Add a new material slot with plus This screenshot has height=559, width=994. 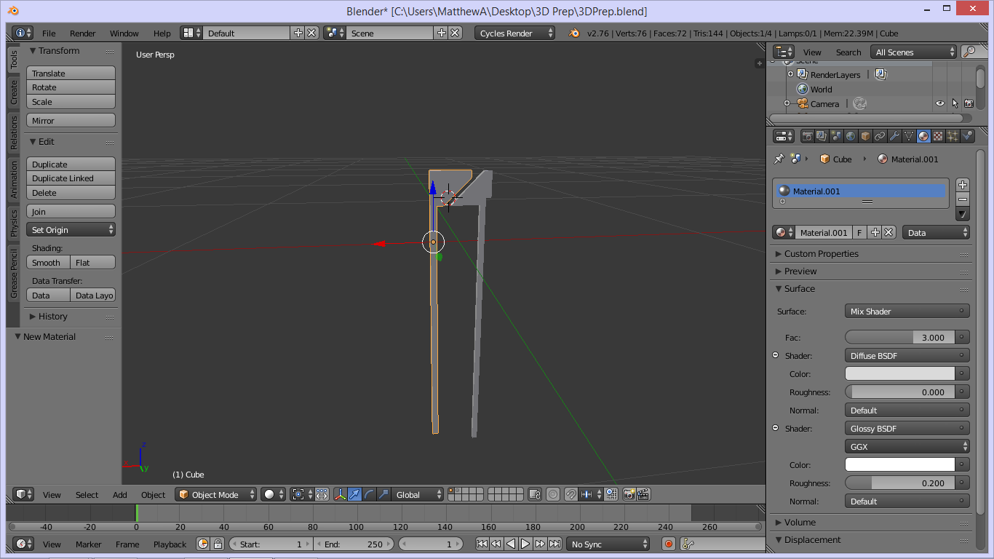point(962,185)
